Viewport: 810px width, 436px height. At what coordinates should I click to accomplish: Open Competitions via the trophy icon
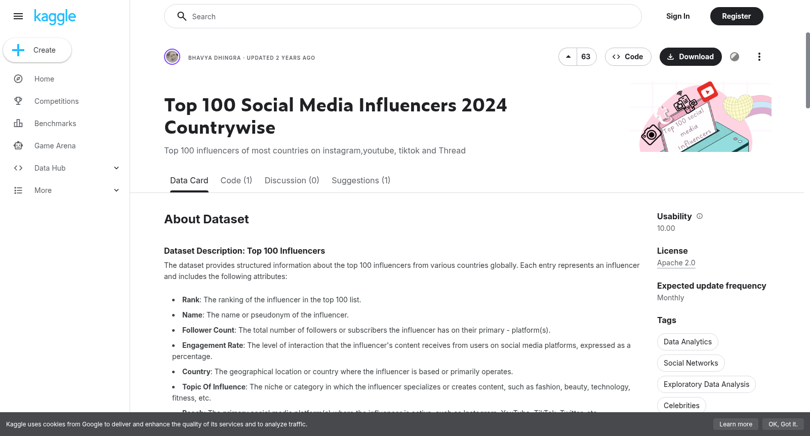pyautogui.click(x=18, y=101)
